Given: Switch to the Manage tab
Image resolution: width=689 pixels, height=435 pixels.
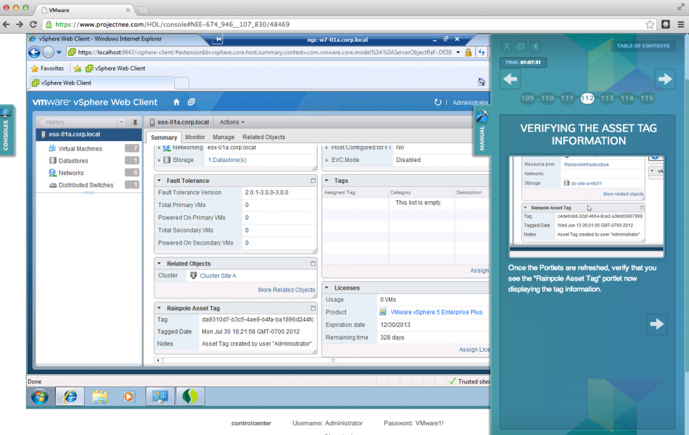Looking at the screenshot, I should click(223, 137).
